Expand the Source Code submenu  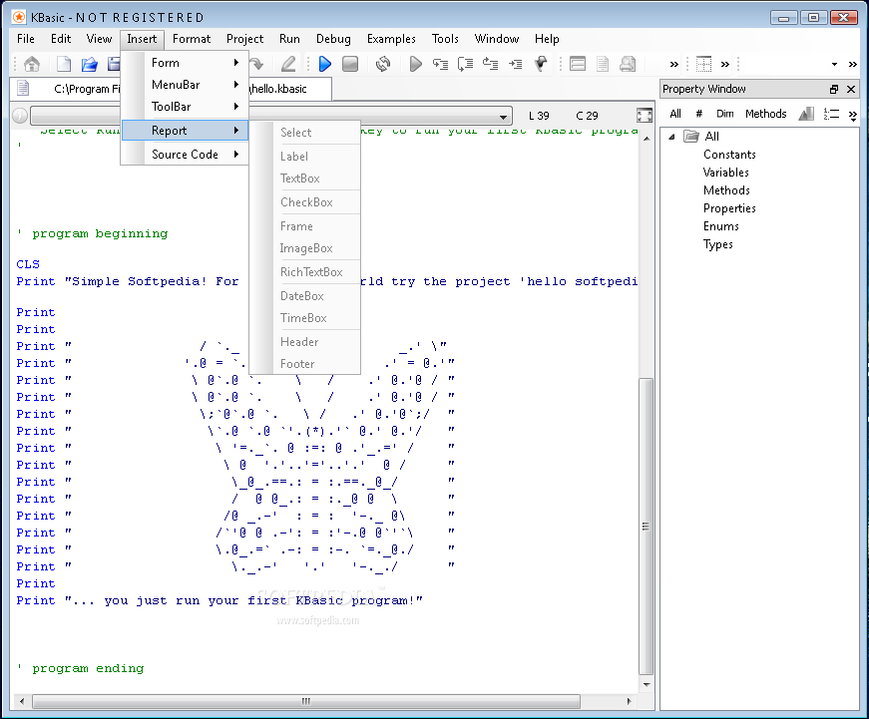click(186, 155)
